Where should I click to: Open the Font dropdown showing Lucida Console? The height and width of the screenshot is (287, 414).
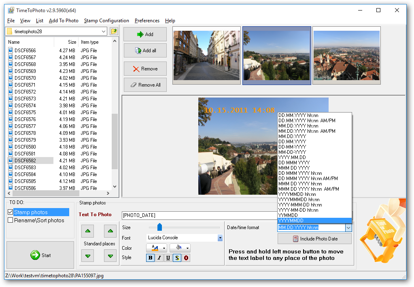tap(220, 238)
